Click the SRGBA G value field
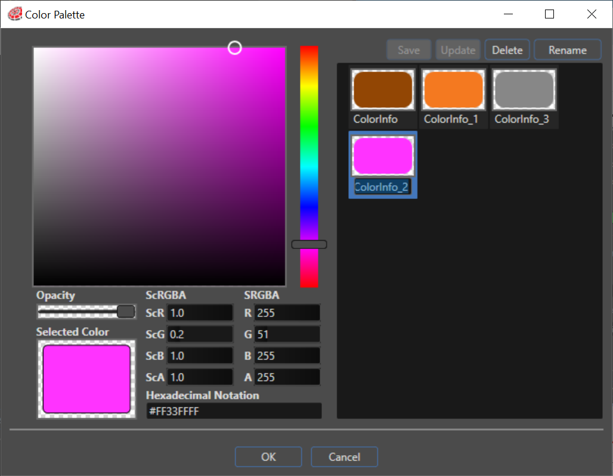Screen dimensions: 613x476 [287, 334]
